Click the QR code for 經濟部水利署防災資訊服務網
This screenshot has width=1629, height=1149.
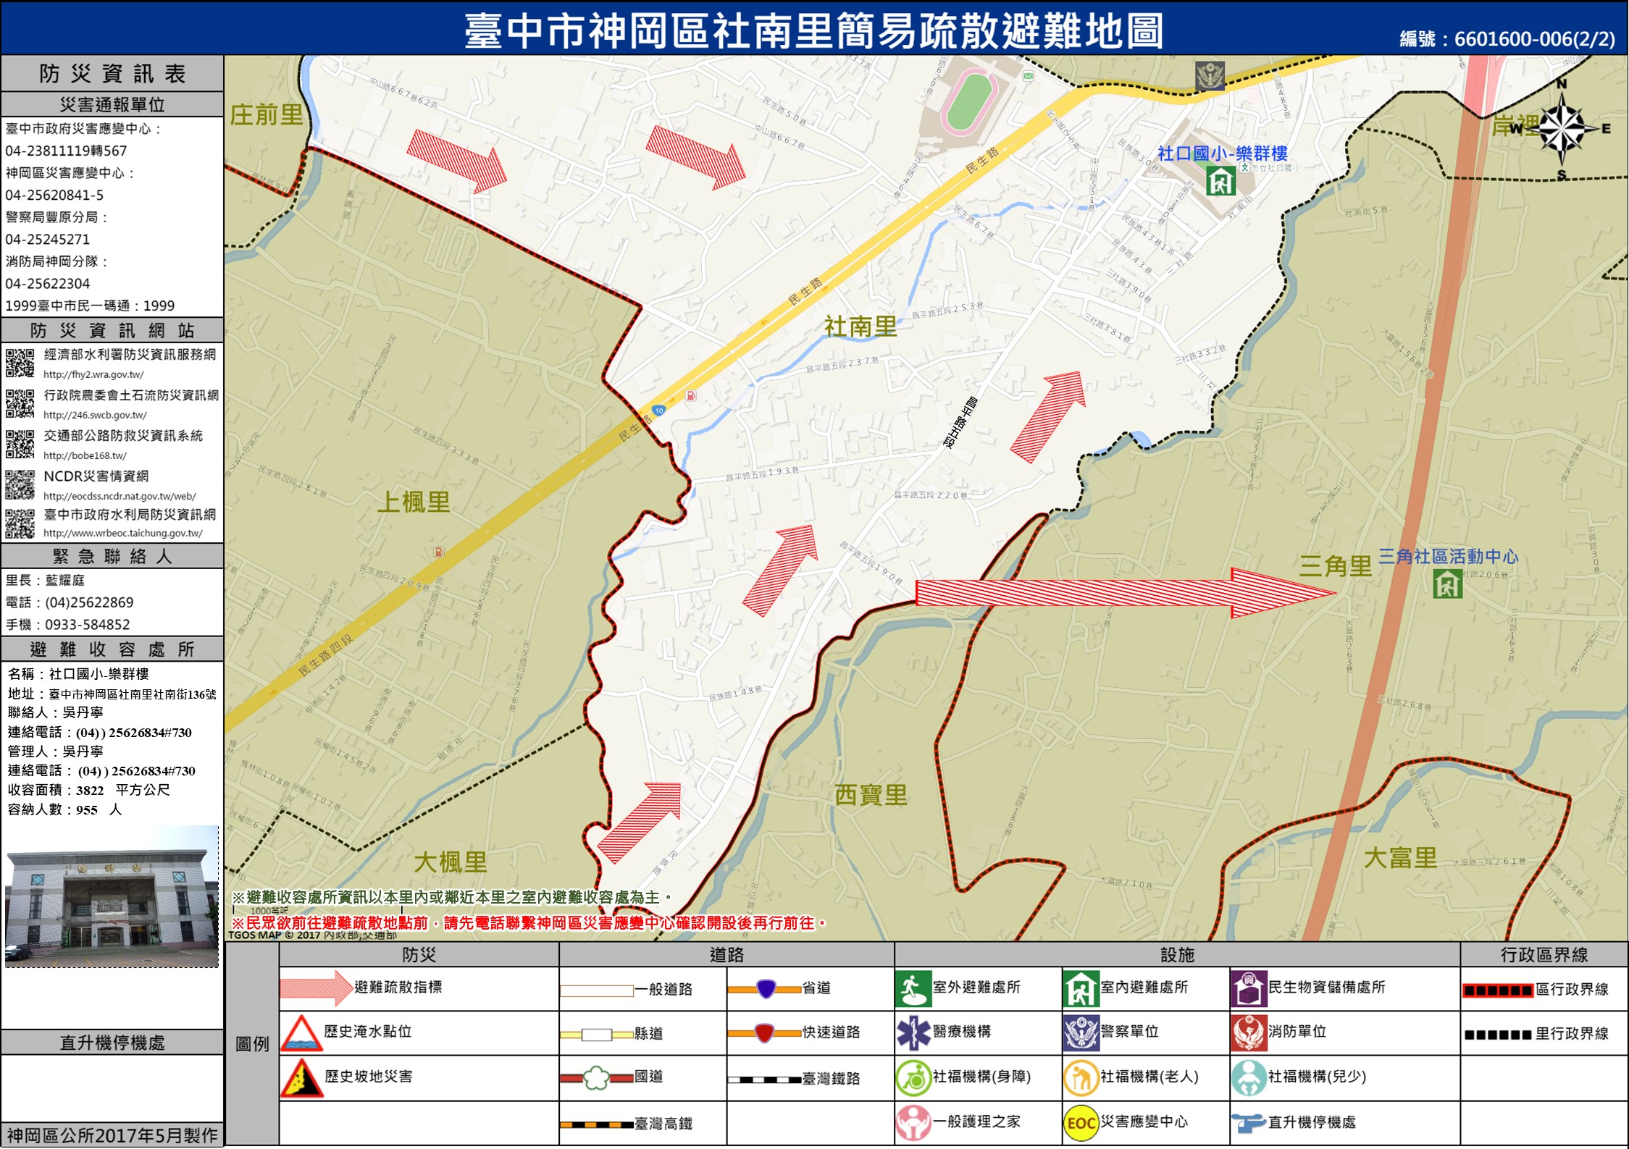20,363
